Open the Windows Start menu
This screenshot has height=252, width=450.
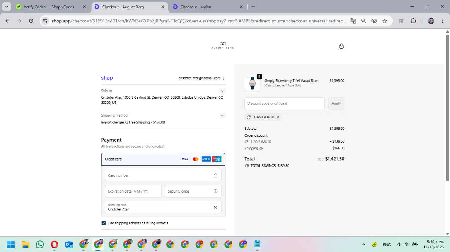coord(11,245)
